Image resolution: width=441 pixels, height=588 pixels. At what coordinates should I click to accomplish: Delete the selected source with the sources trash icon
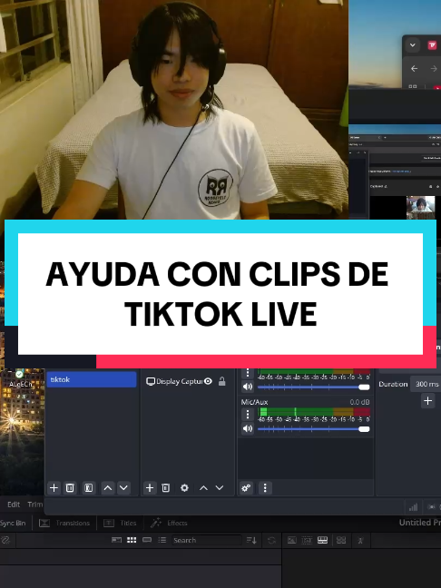pos(166,488)
